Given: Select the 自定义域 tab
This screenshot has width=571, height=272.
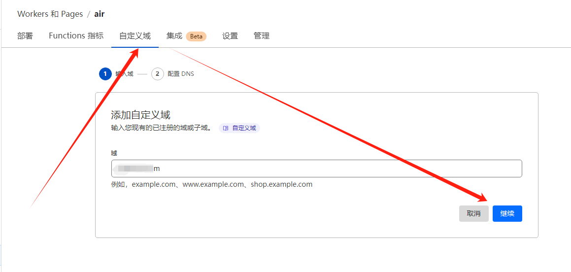Looking at the screenshot, I should pos(134,36).
